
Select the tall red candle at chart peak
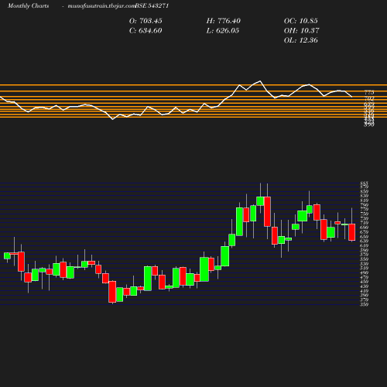pyautogui.click(x=267, y=211)
